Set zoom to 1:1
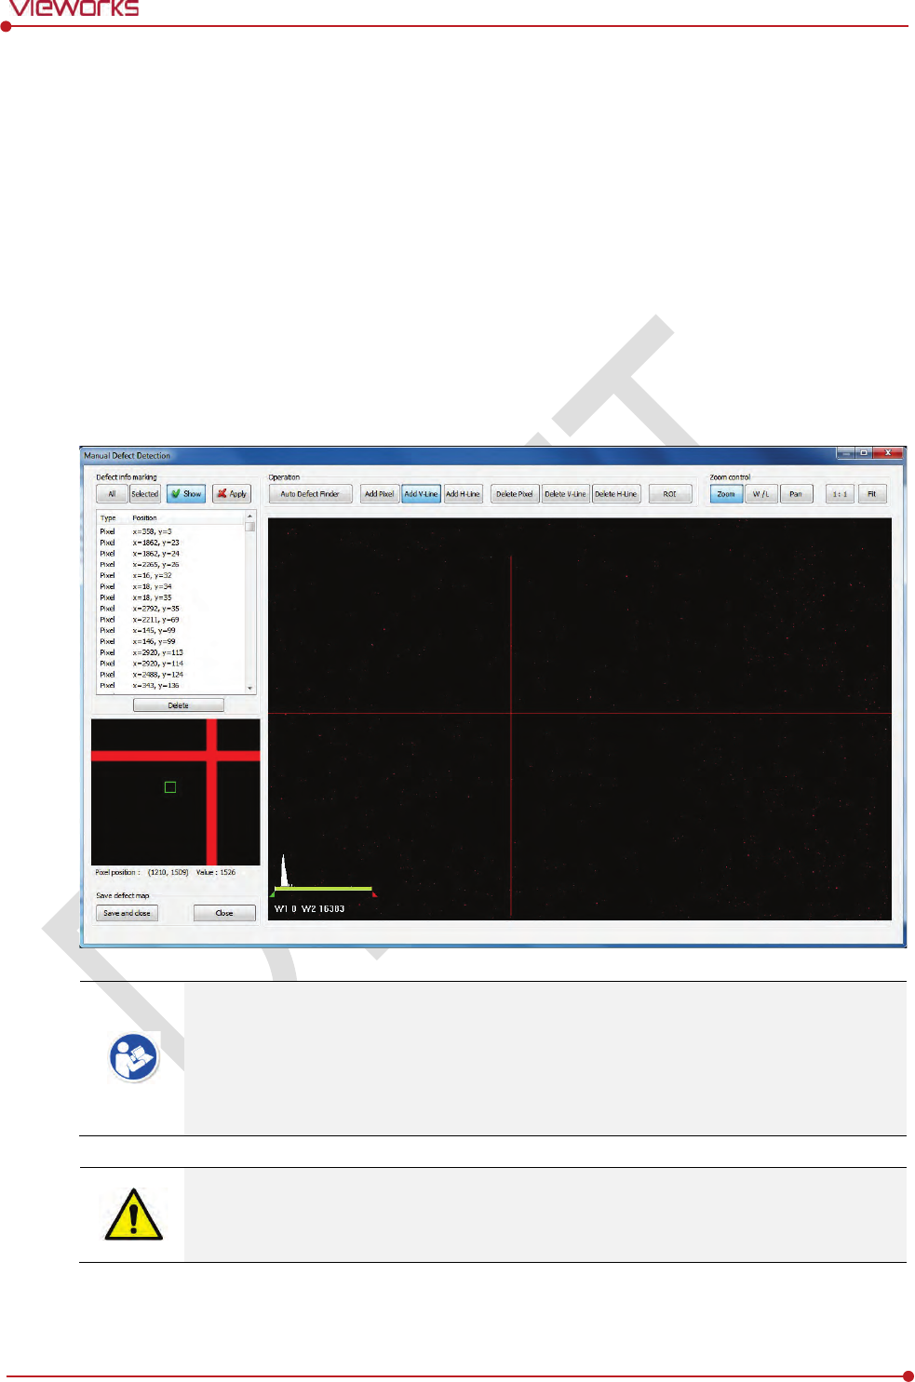This screenshot has height=1382, width=915. (840, 494)
